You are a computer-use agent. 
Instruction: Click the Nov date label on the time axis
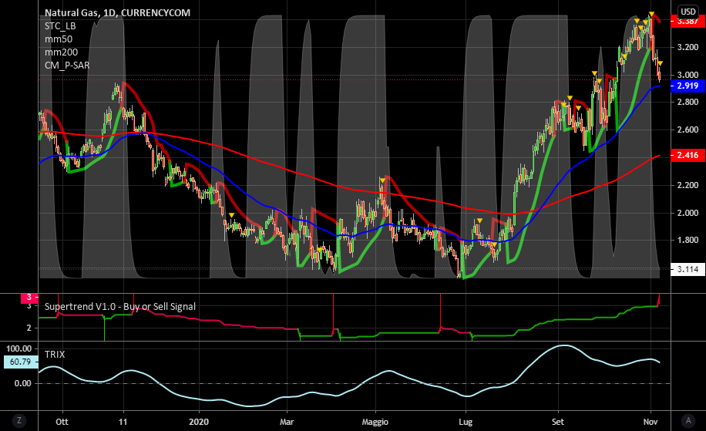coord(651,422)
